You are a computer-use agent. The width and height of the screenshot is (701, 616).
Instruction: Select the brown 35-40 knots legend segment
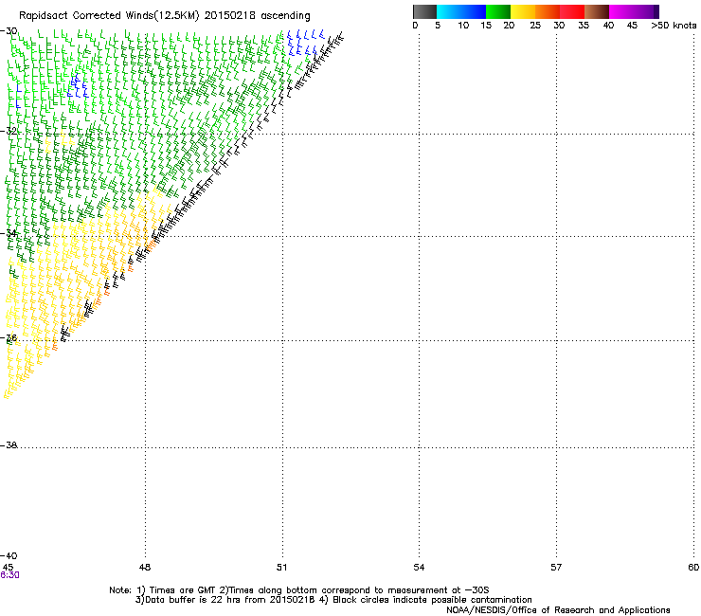point(597,11)
